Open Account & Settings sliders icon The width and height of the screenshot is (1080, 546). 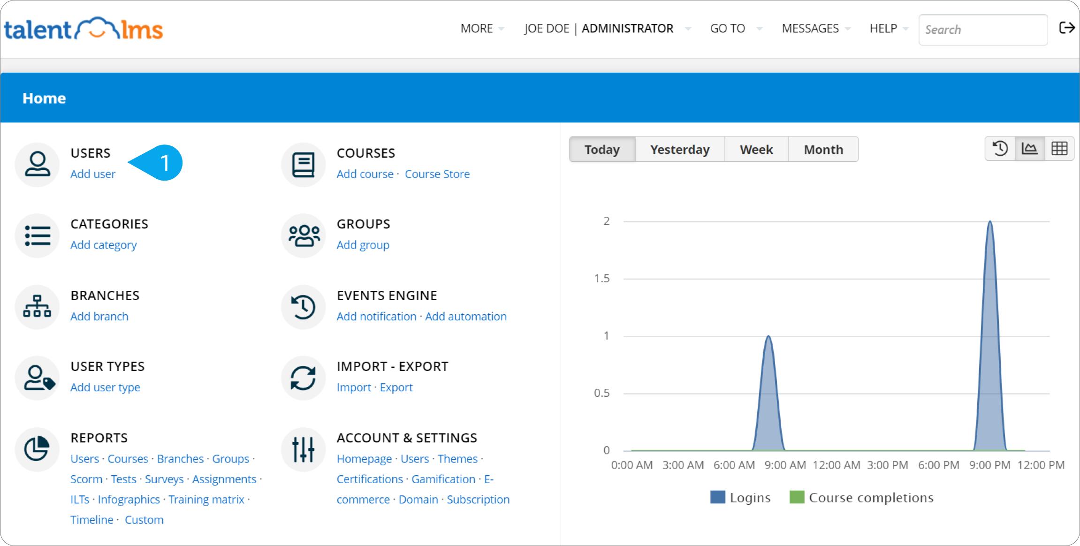[x=304, y=449]
